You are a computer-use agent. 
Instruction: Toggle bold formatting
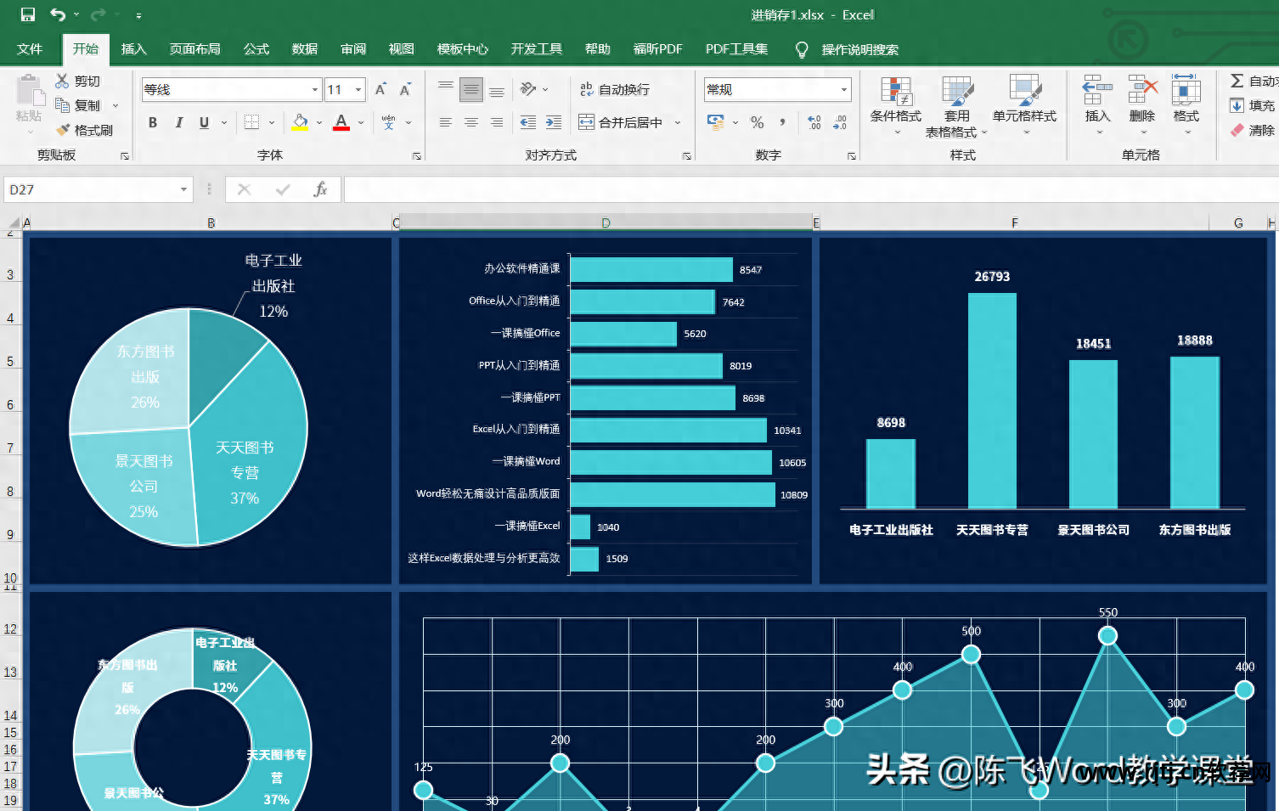(153, 122)
